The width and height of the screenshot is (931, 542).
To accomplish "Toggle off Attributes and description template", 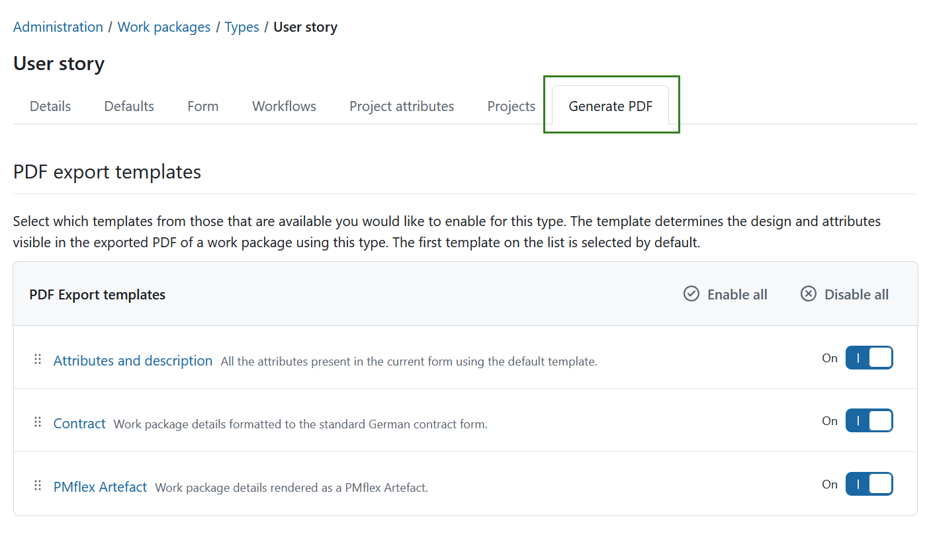I will click(x=869, y=358).
